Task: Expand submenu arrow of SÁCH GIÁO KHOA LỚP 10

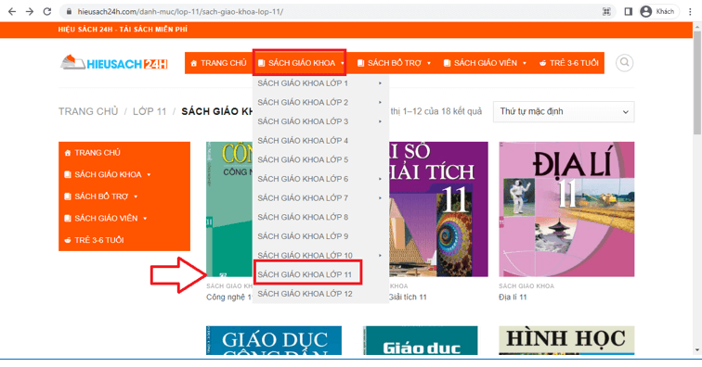Action: click(380, 255)
